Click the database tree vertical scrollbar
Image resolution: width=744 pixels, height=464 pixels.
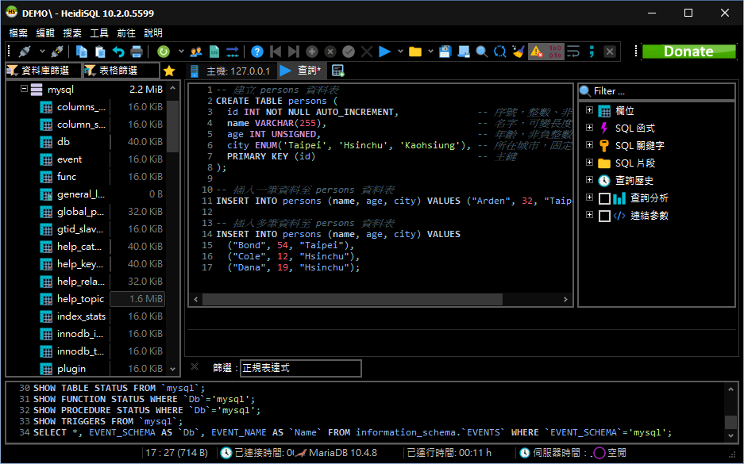coord(172,126)
